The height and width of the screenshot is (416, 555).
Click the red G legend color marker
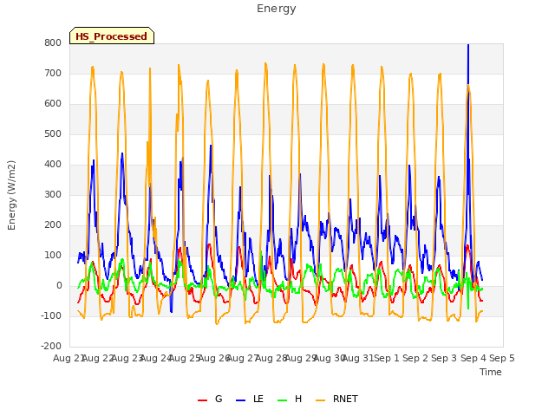coord(202,400)
